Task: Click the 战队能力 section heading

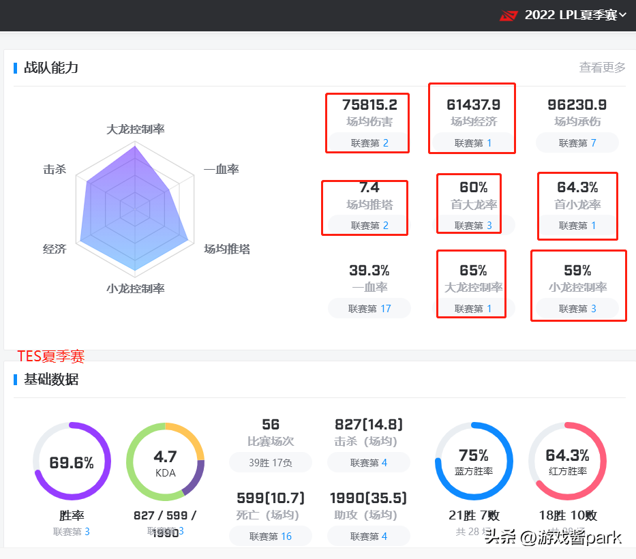Action: tap(51, 67)
